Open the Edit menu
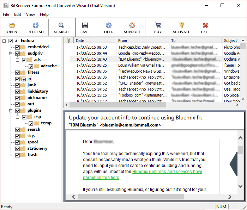The height and width of the screenshot is (210, 247). tap(18, 14)
